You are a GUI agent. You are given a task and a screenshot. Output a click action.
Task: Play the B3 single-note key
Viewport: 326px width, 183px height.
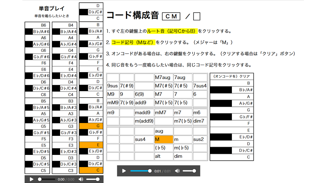coord(65,101)
